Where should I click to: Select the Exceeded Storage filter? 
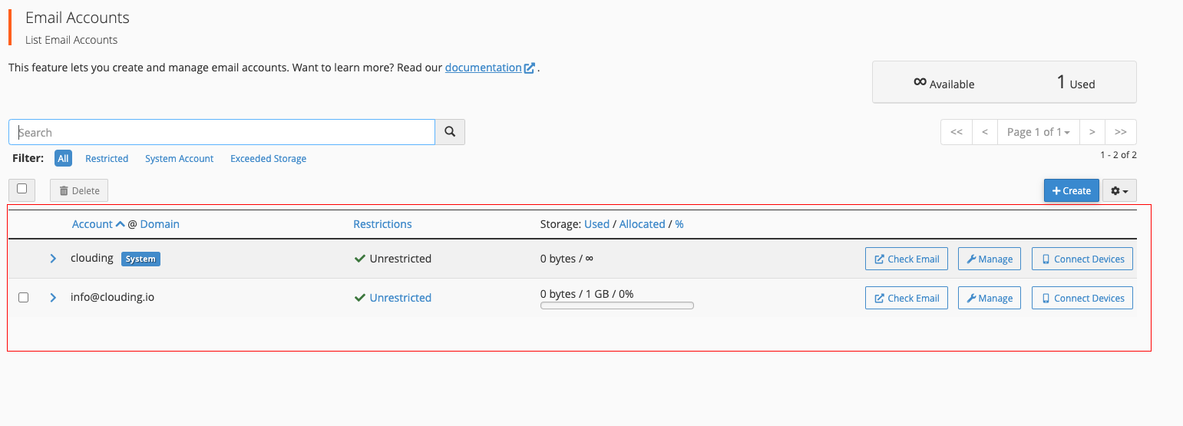[268, 158]
